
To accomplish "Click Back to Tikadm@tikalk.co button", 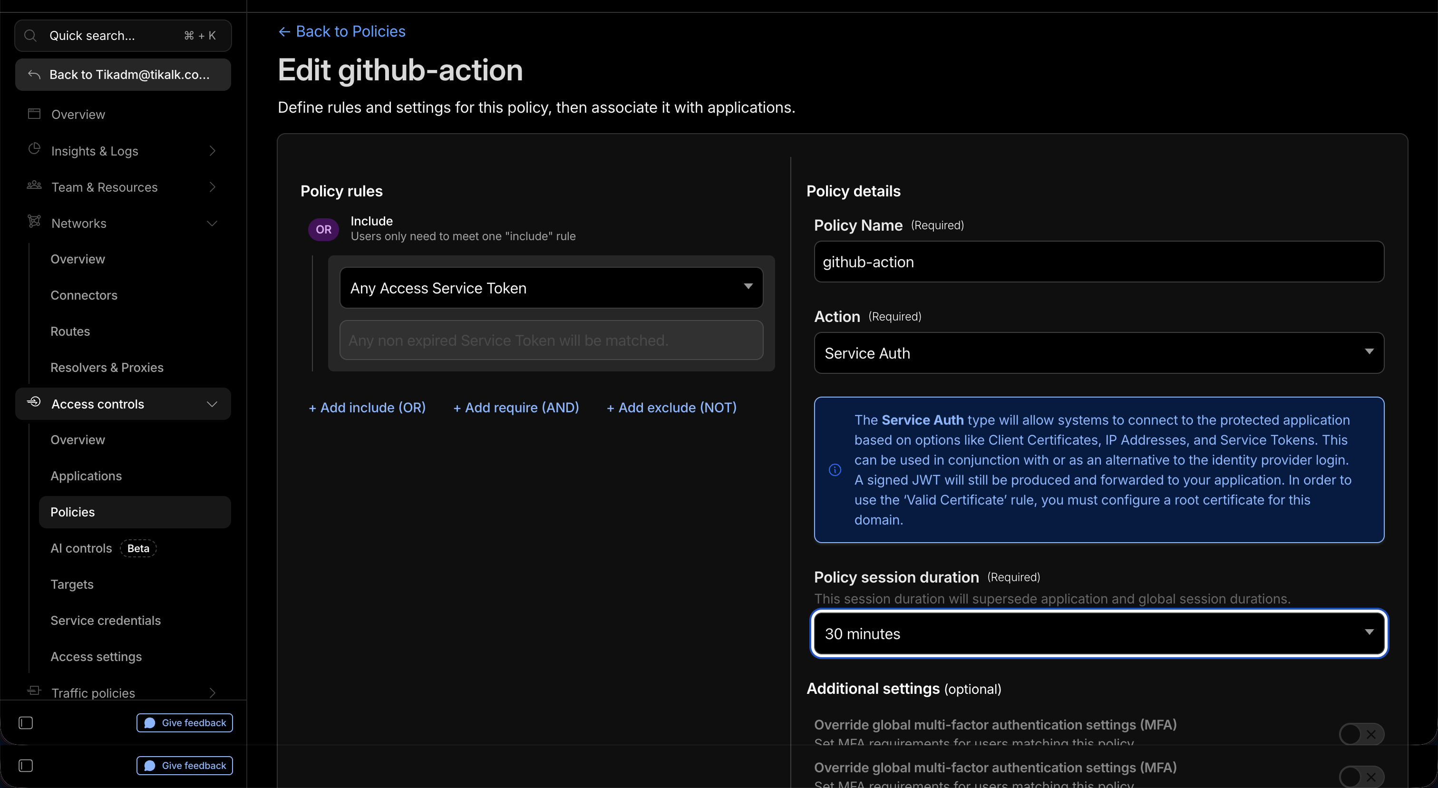I will [123, 75].
